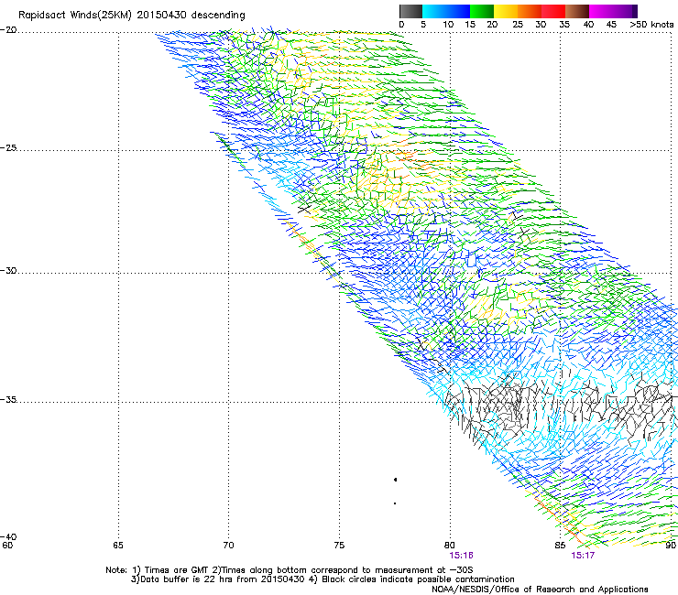Pick the brown 35-40 knots legend swatch
This screenshot has width=678, height=595.
(x=577, y=11)
